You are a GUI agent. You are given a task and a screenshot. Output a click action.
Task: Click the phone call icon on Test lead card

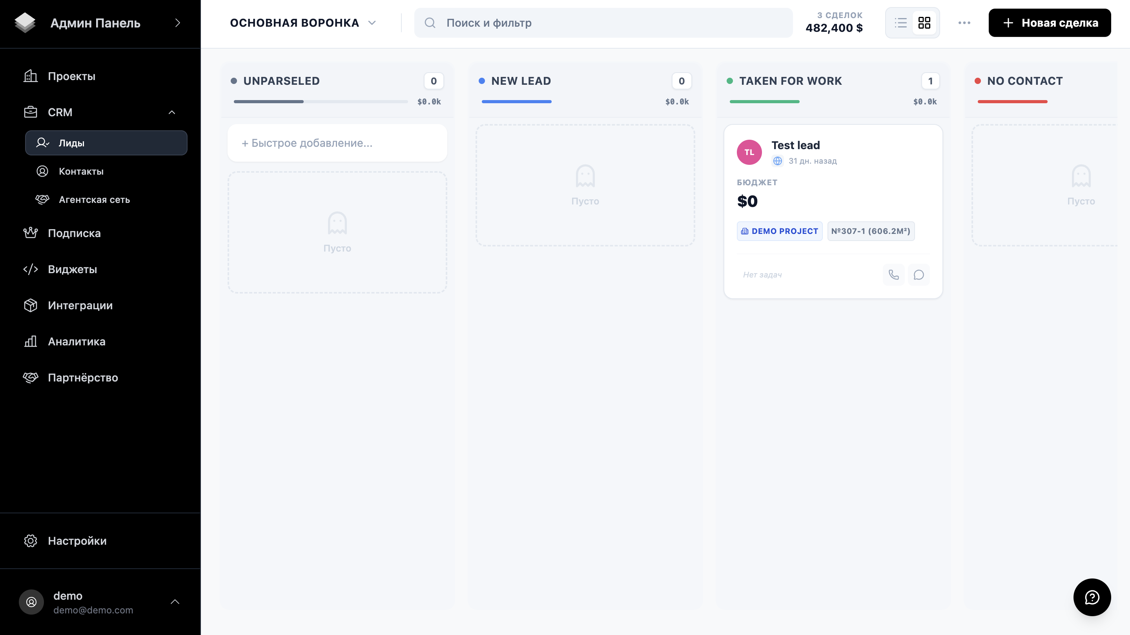(893, 275)
